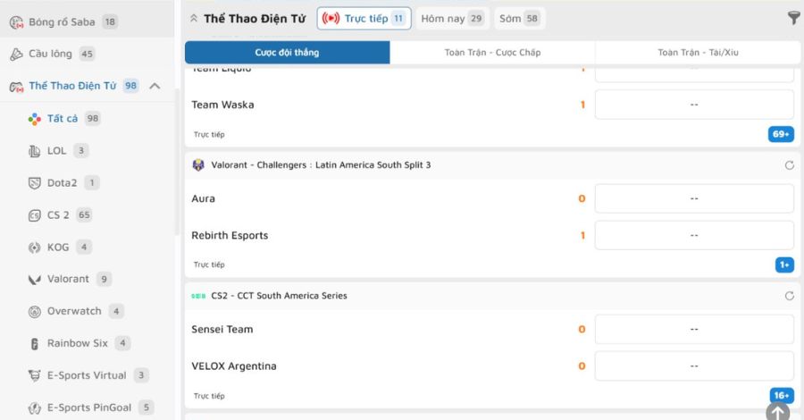Open CS2 - CCT South America Series title

[x=279, y=296]
